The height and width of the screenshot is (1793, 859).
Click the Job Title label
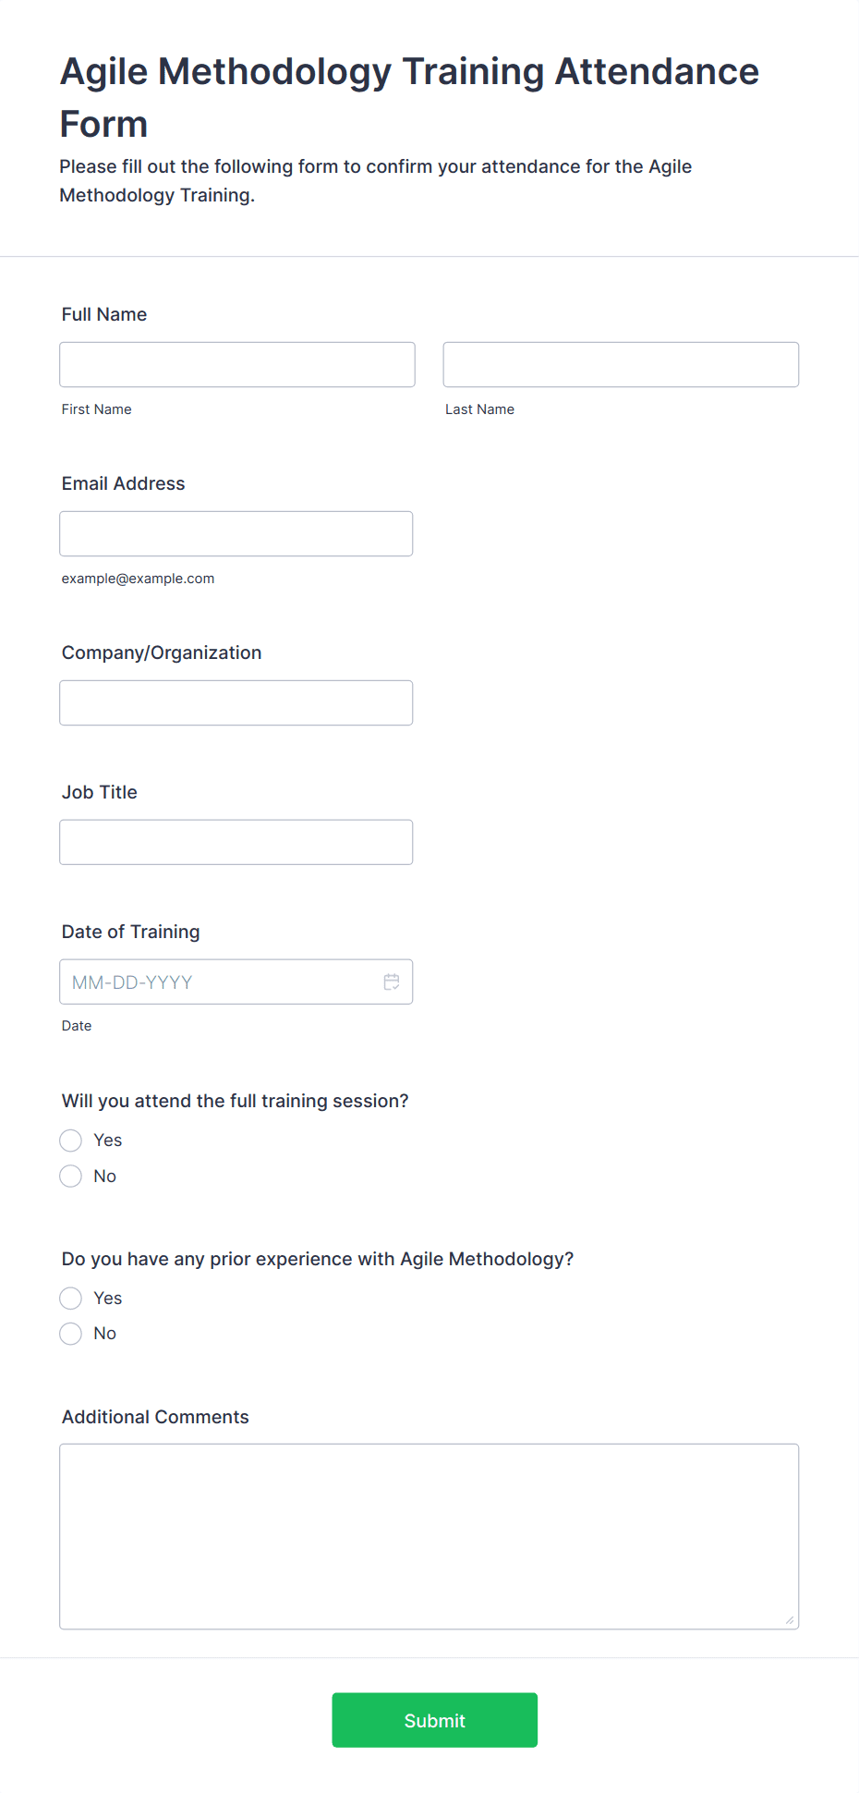100,792
